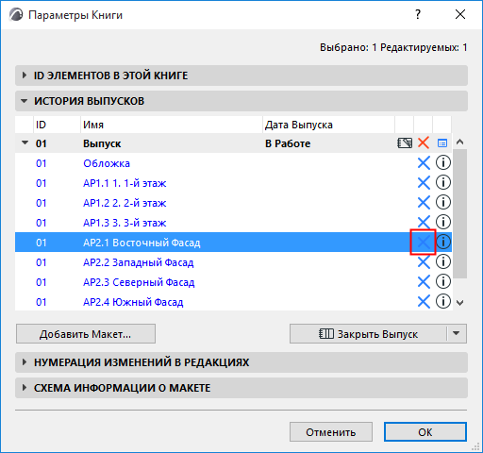The image size is (483, 453).
Task: Show info for АР2.2 Западный Фасад
Action: (443, 261)
